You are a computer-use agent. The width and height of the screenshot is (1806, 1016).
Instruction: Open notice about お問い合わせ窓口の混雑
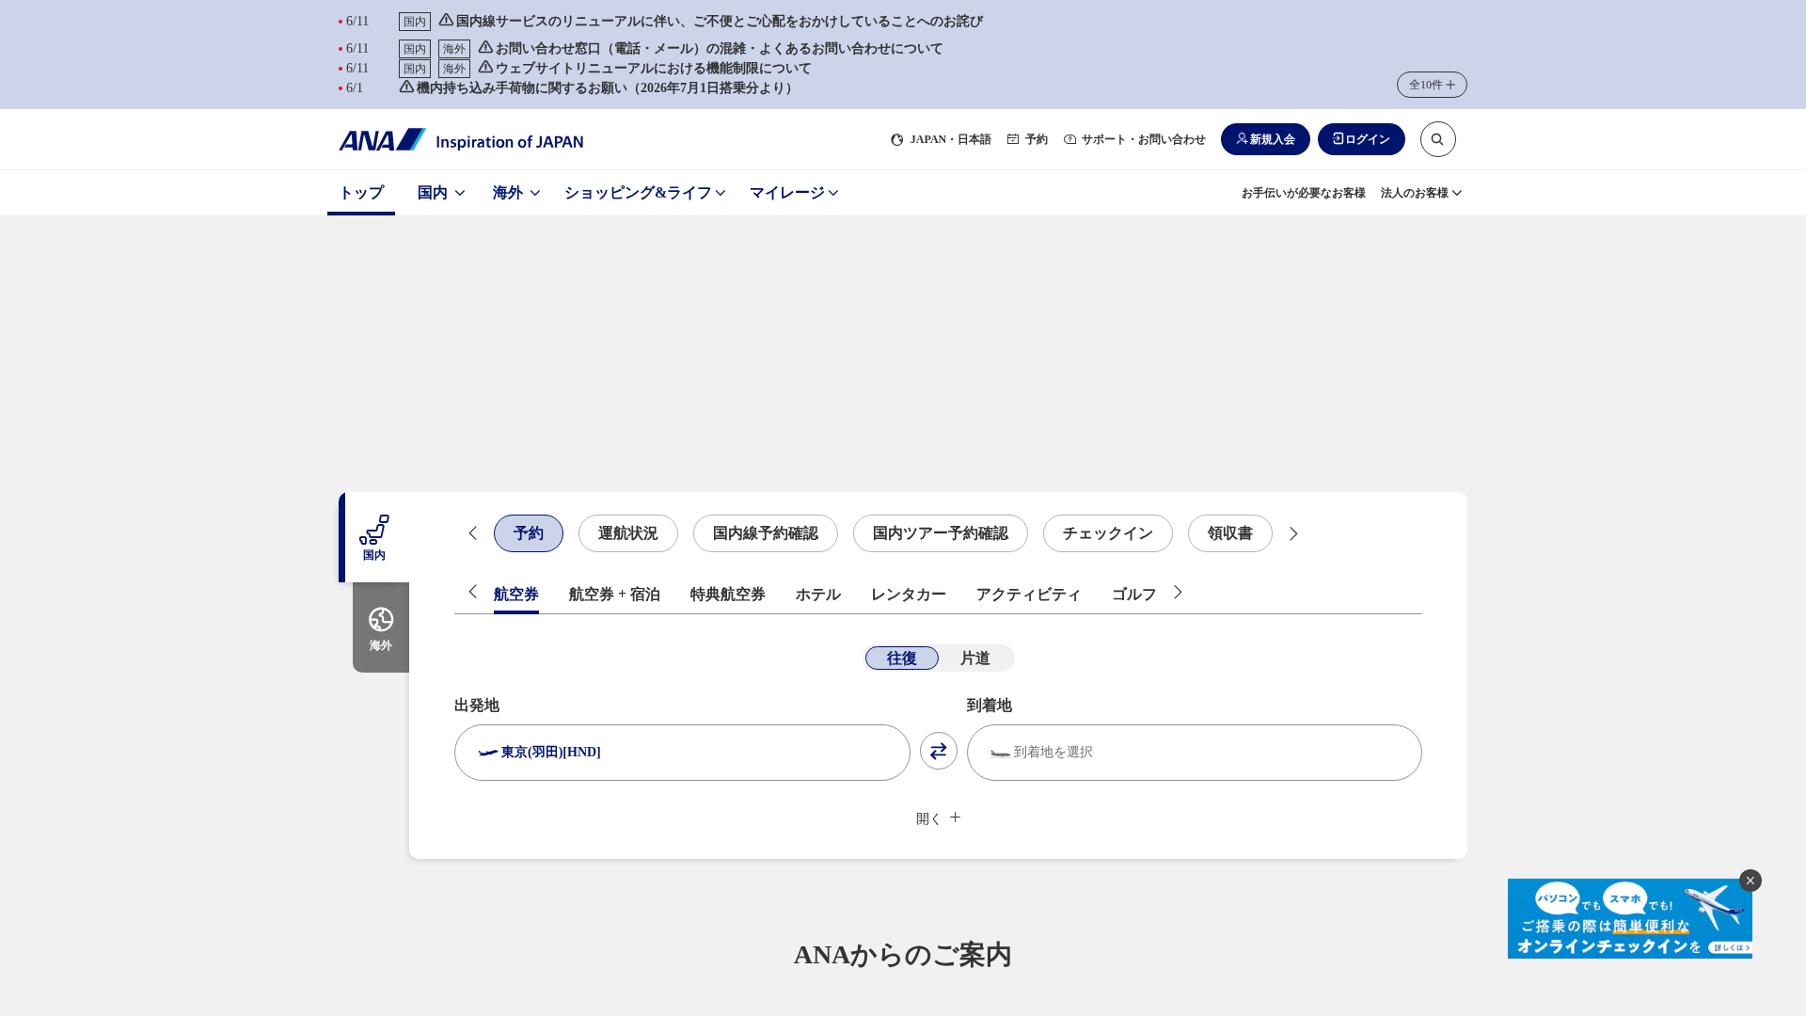coord(711,48)
